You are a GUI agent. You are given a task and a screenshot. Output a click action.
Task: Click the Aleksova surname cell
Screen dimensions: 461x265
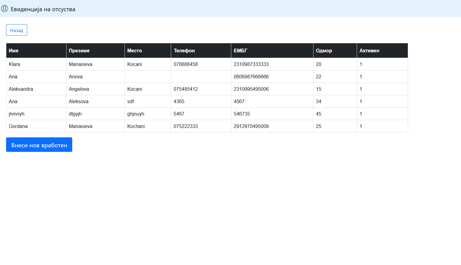click(79, 102)
